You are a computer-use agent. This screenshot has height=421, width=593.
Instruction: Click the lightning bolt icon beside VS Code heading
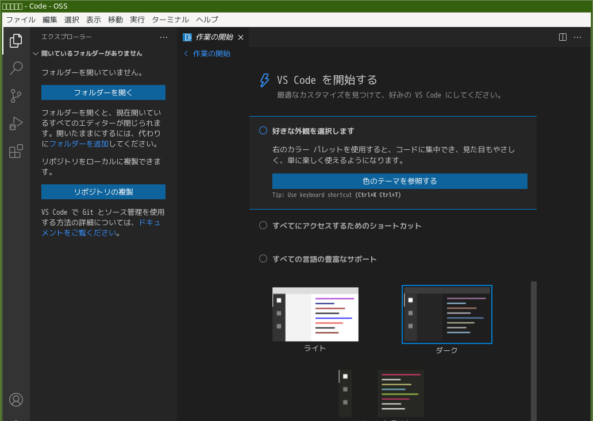click(x=264, y=80)
